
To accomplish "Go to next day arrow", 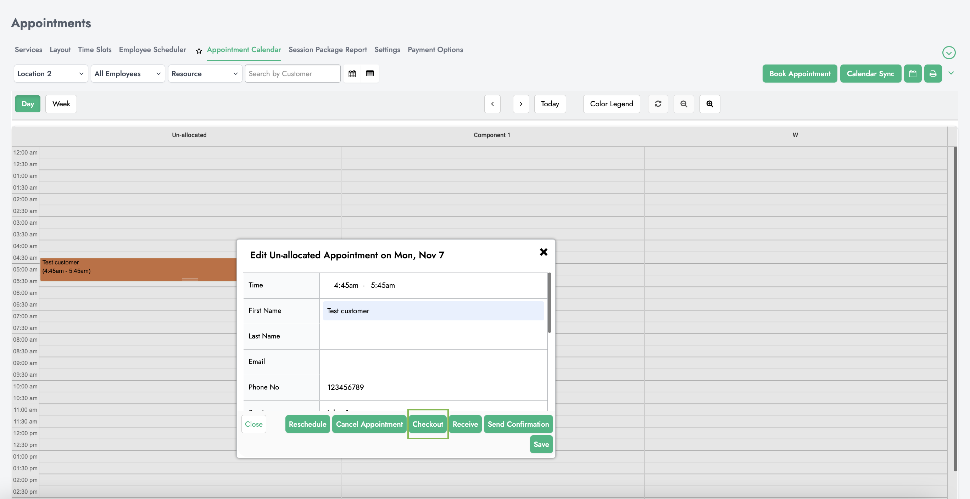I will coord(521,104).
